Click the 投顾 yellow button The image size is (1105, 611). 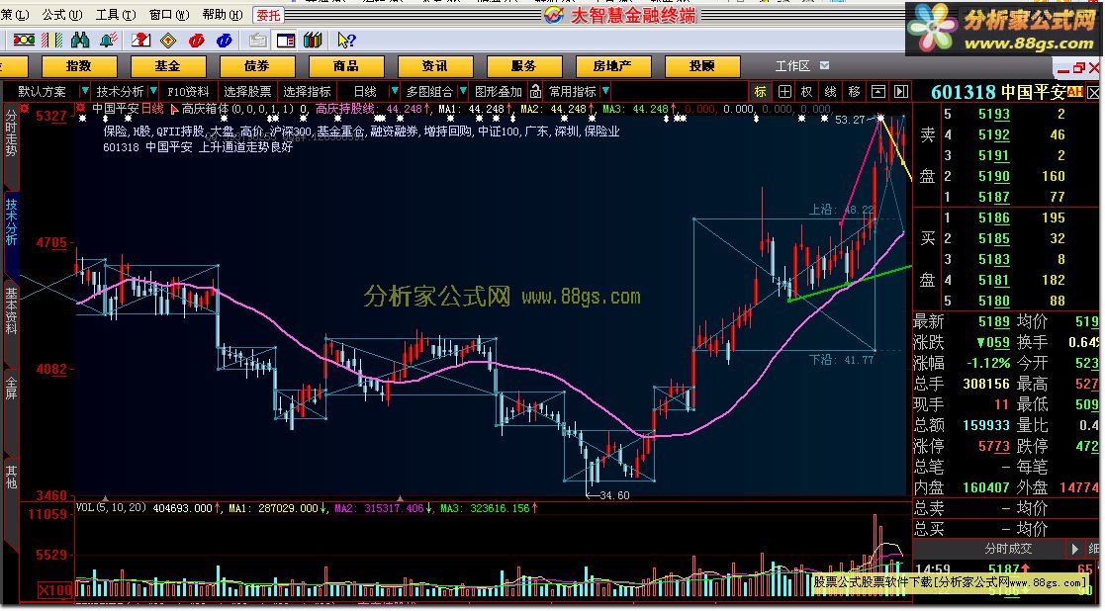(x=702, y=66)
